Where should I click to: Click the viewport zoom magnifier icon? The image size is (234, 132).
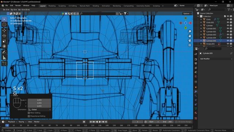pos(190,32)
